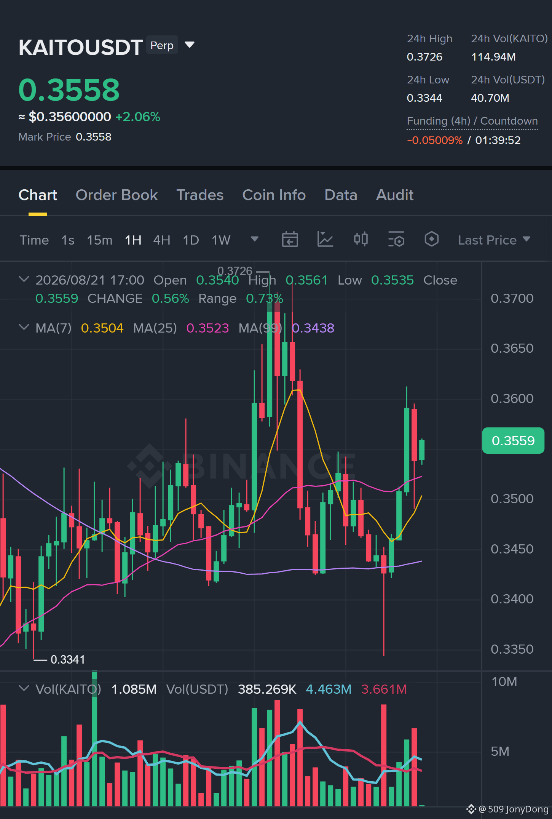
Task: Select the 15m interval
Action: [100, 240]
